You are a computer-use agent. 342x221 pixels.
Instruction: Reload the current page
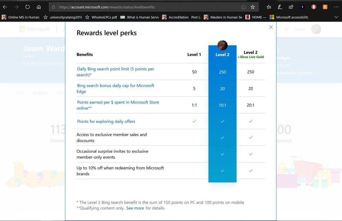click(28, 7)
